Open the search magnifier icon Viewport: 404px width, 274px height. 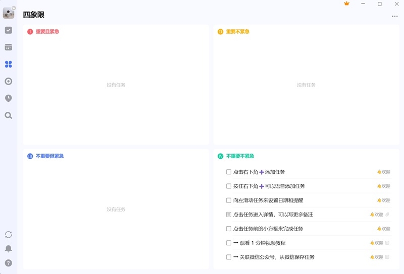coord(9,115)
